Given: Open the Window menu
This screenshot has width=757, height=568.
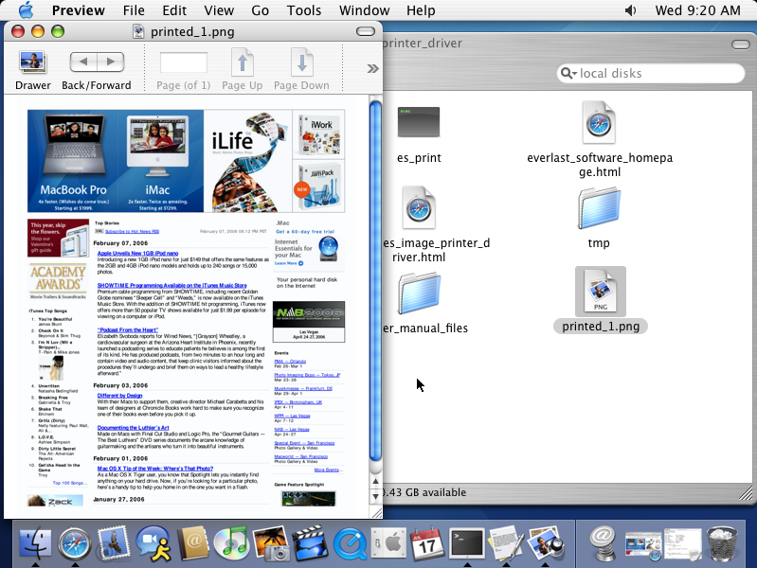Looking at the screenshot, I should pyautogui.click(x=364, y=10).
